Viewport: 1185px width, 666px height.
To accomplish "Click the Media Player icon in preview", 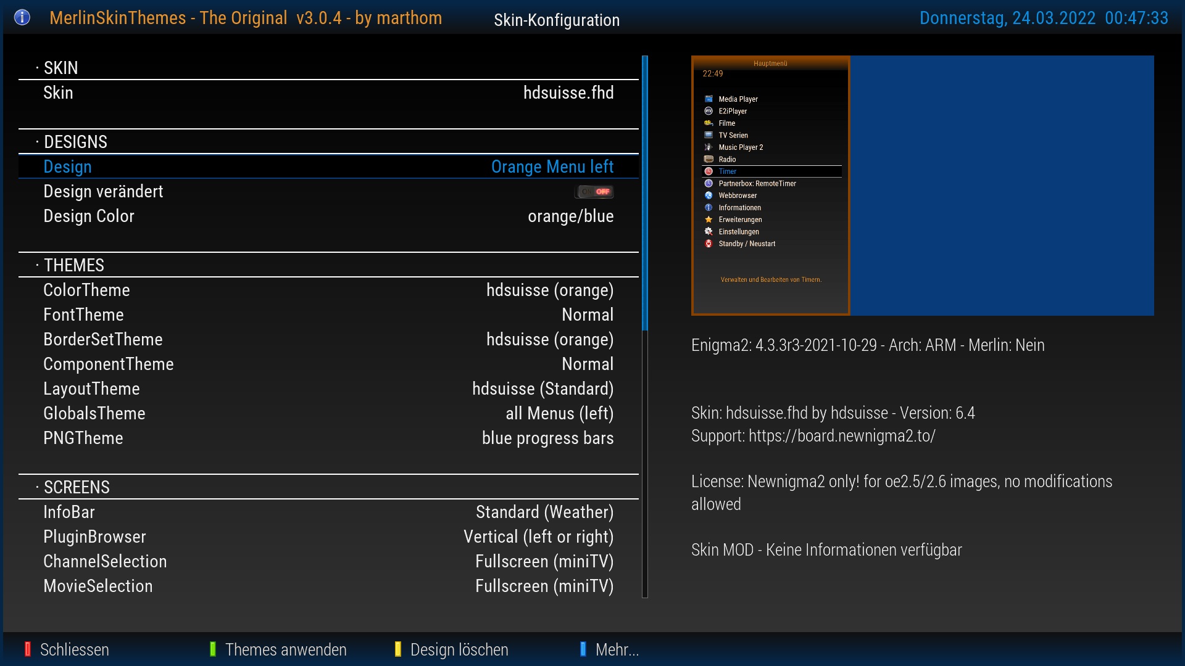I will click(709, 99).
